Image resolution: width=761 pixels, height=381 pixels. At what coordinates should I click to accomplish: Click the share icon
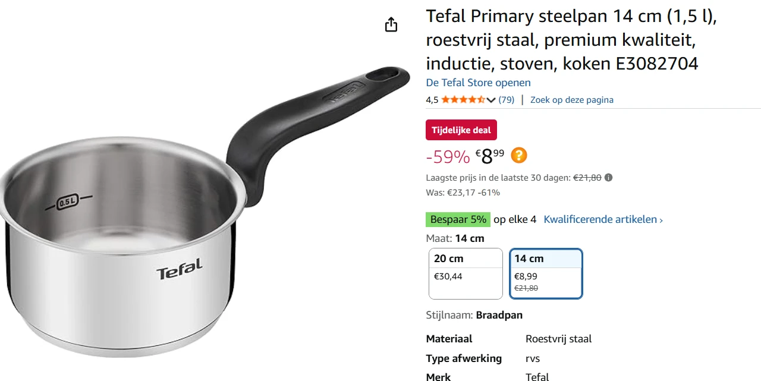[391, 24]
